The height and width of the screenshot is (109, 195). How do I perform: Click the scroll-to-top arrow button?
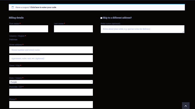click(186, 106)
